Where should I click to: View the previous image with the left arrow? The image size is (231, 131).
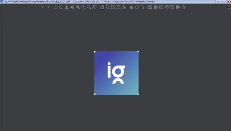(x=42, y=7)
